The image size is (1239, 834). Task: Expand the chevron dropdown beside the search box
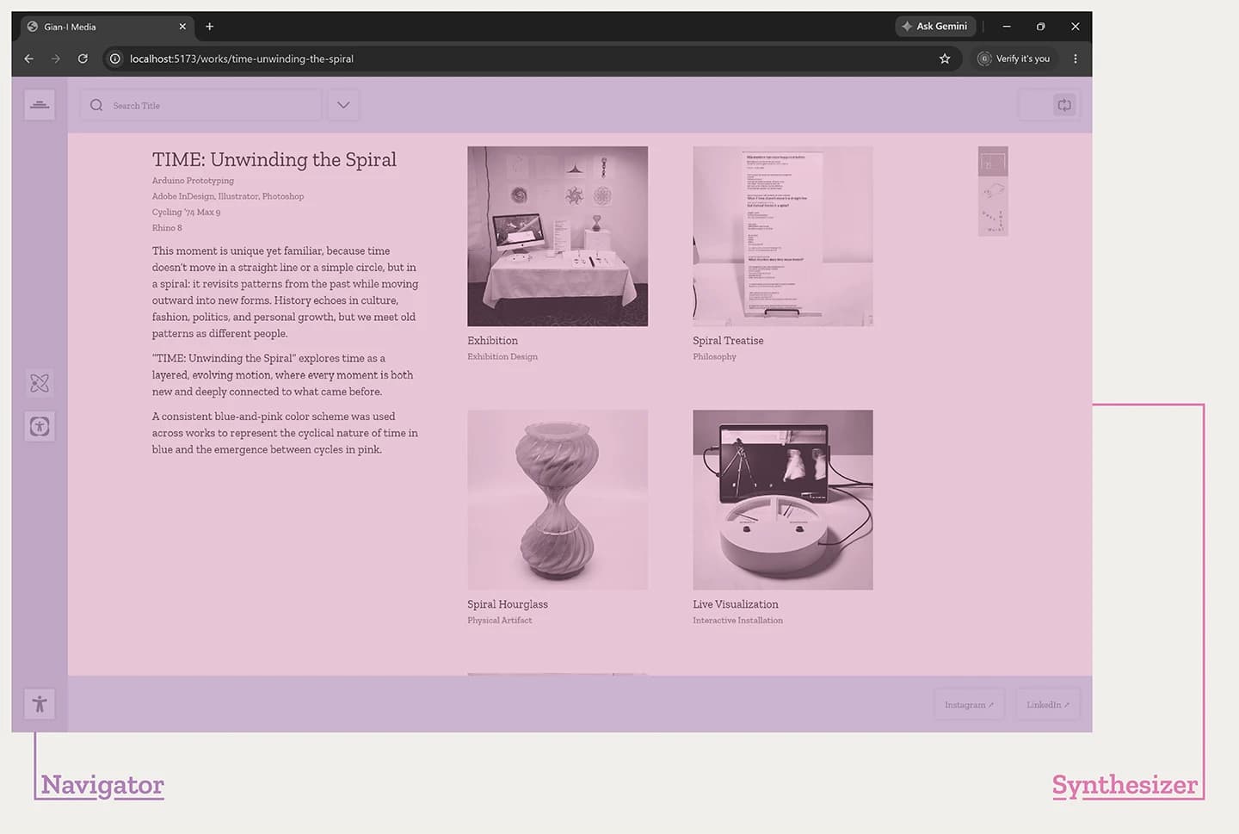click(x=343, y=105)
